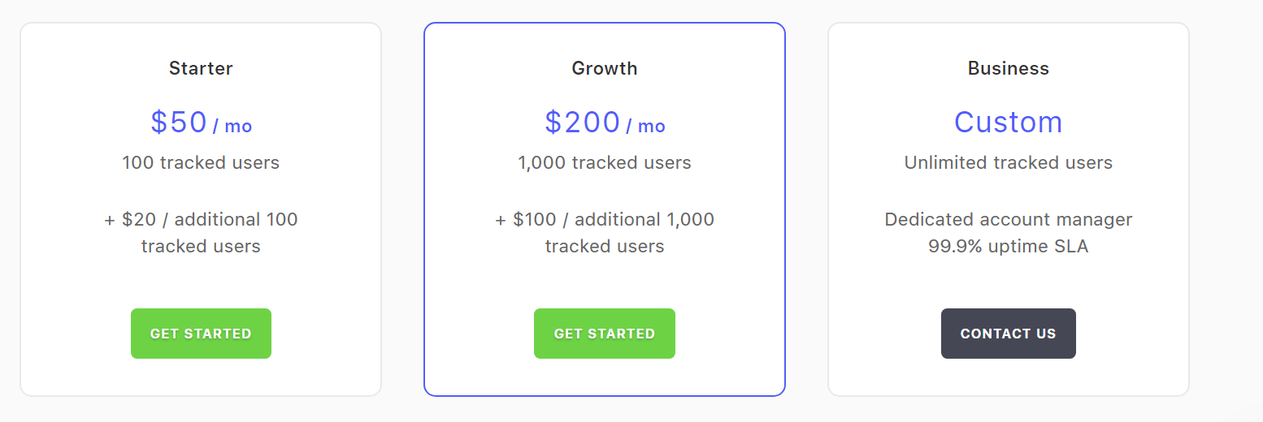
Task: Click the Contact Us button
Action: pos(1009,334)
